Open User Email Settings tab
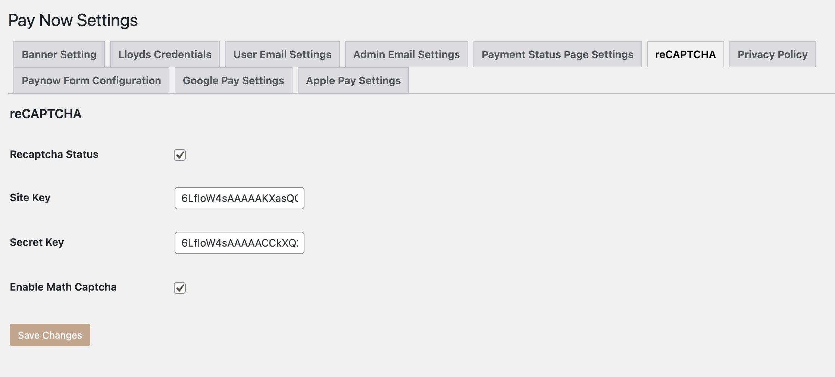The width and height of the screenshot is (835, 377). (282, 54)
